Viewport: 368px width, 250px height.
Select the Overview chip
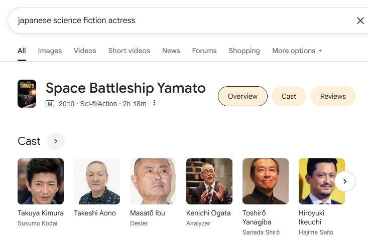coord(242,96)
